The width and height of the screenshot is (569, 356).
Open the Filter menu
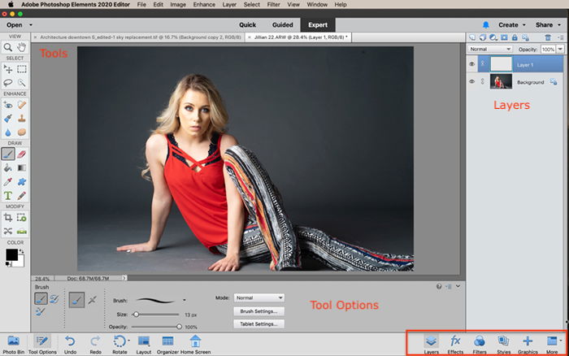(273, 5)
